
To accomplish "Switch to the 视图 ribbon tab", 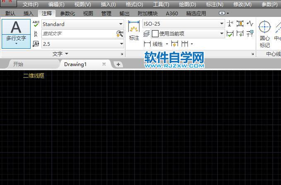I will pos(88,13).
